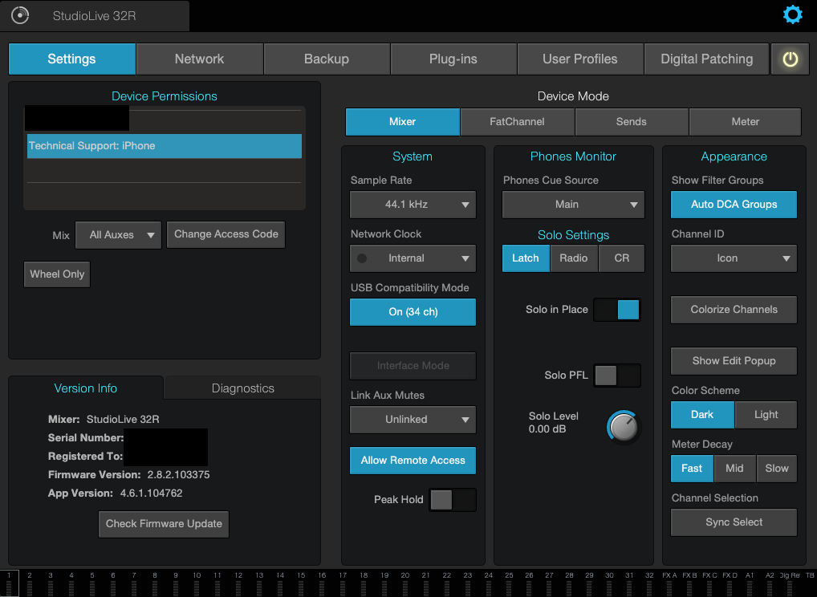Click channel 16 meter in bottom strip
This screenshot has height=597, width=817.
[322, 583]
